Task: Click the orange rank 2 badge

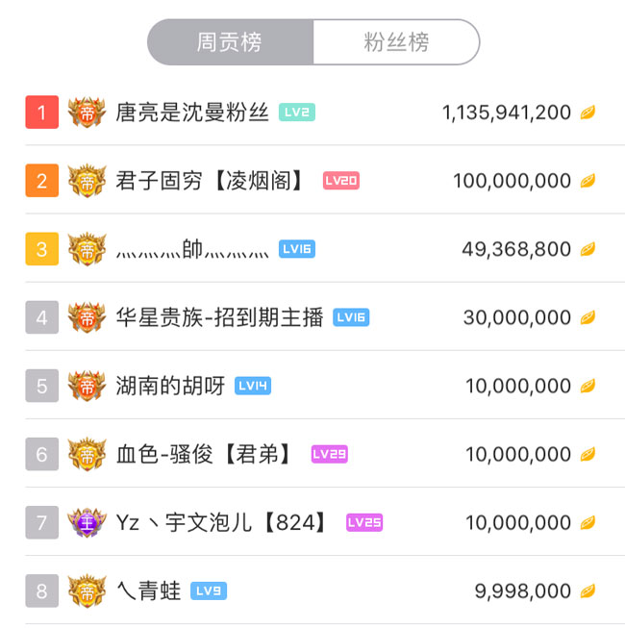Action: coord(41,181)
